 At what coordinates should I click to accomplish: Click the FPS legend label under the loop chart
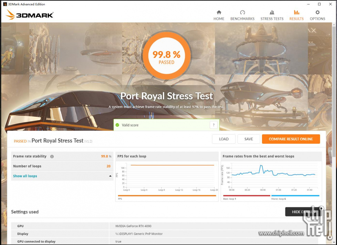120,199
